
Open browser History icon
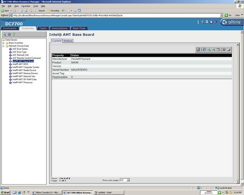tap(63, 11)
